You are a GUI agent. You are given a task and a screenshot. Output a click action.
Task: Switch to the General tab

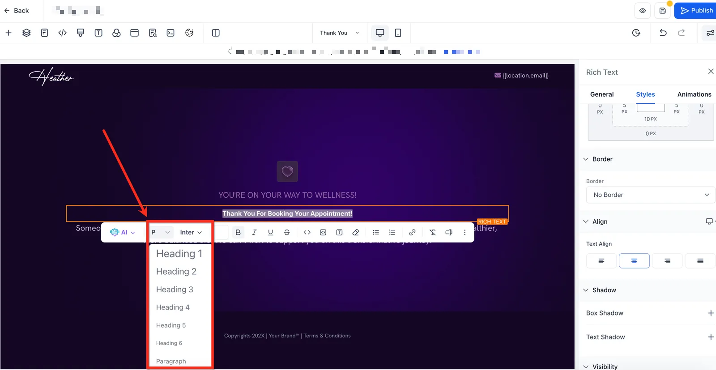pos(602,94)
